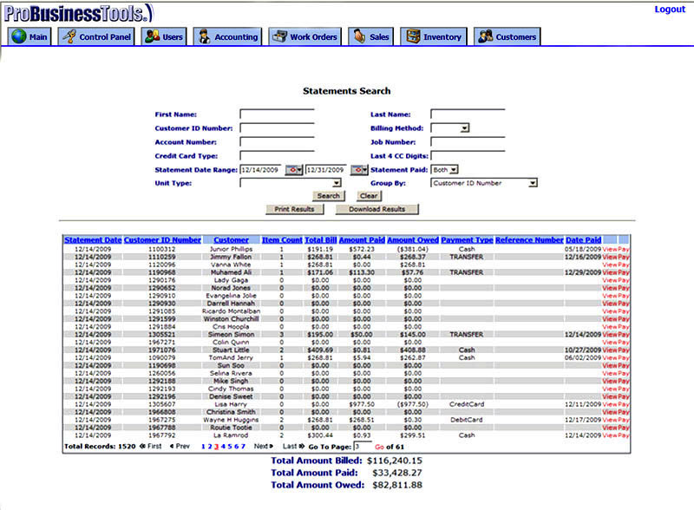Open the Work Orders tab
Image resolution: width=694 pixels, height=510 pixels.
click(305, 36)
